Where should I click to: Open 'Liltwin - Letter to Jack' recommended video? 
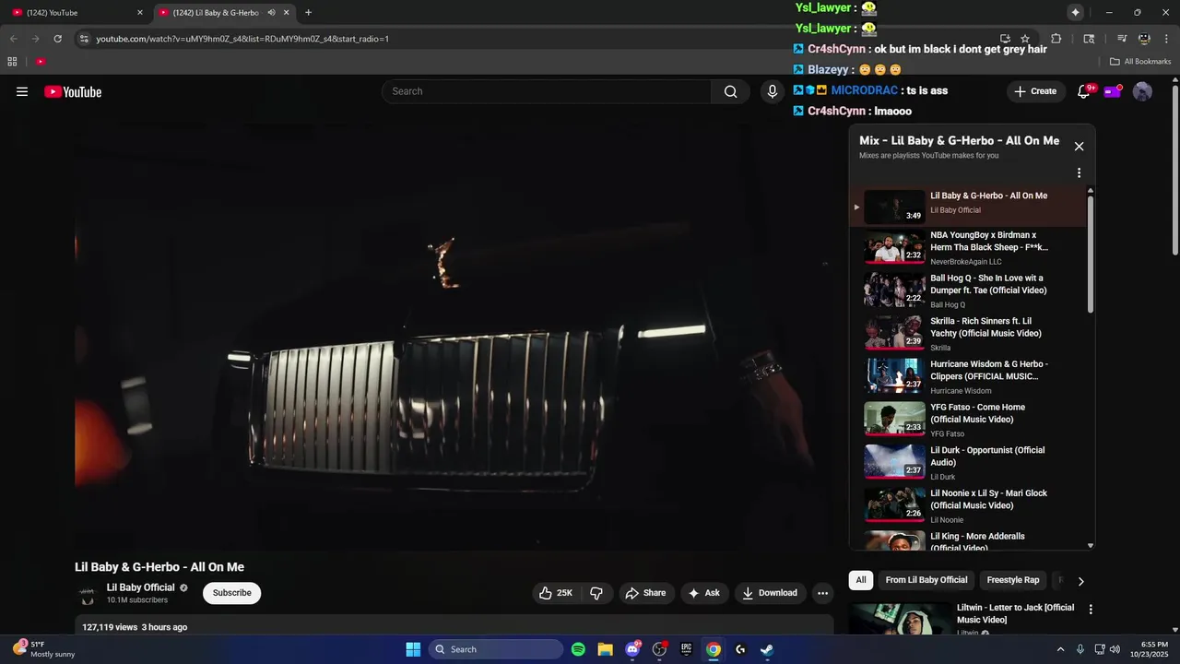[1015, 613]
